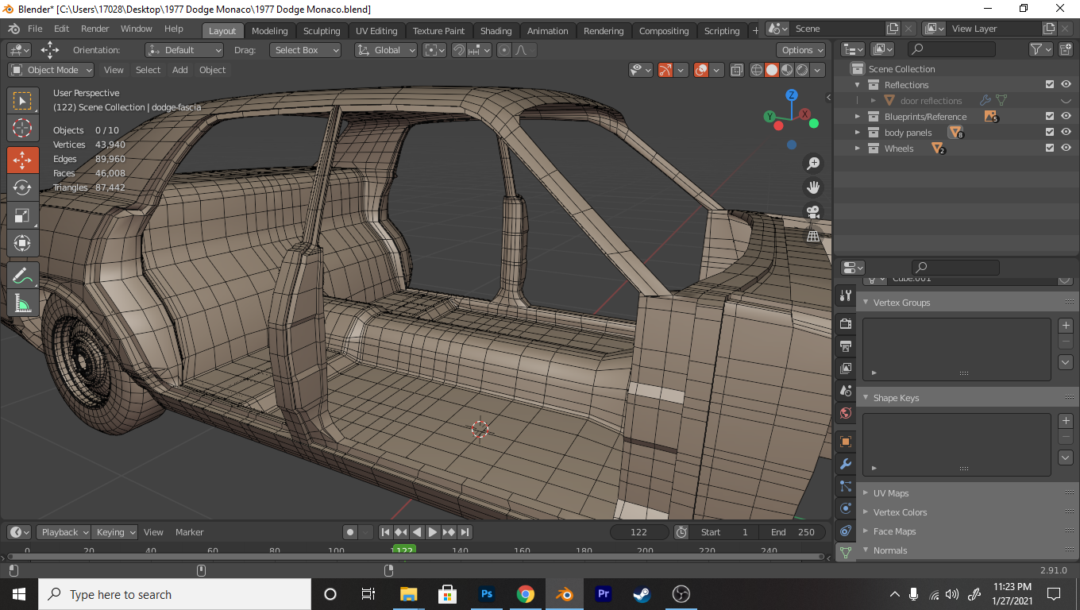This screenshot has width=1080, height=610.
Task: Click the pan view hand icon
Action: click(813, 187)
